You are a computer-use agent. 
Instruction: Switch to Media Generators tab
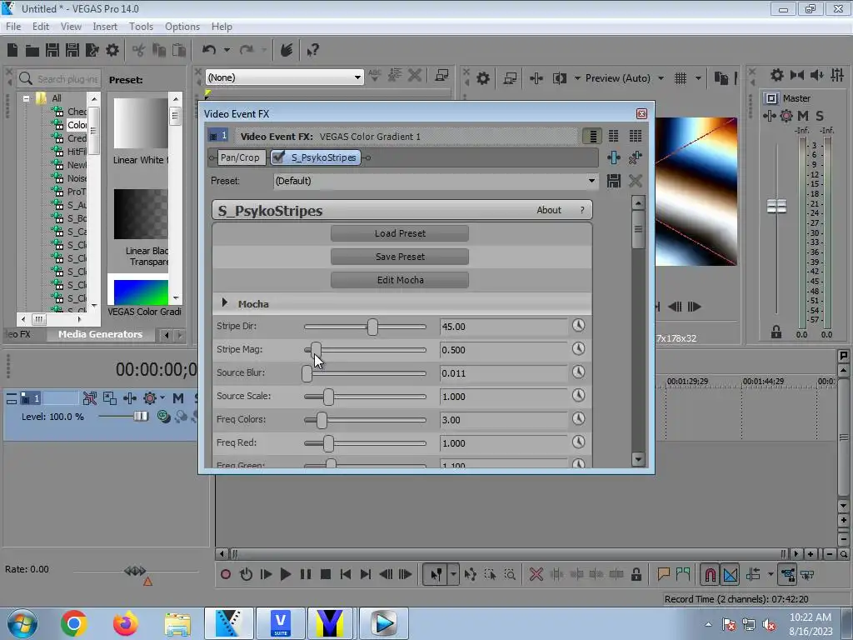coord(100,334)
